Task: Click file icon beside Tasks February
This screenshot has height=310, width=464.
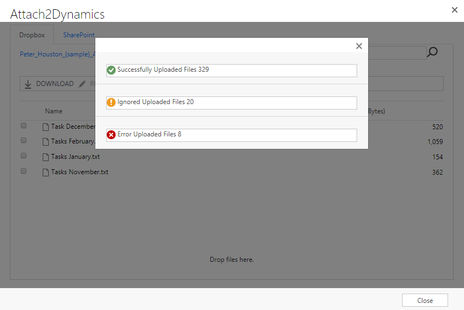Action: click(45, 142)
